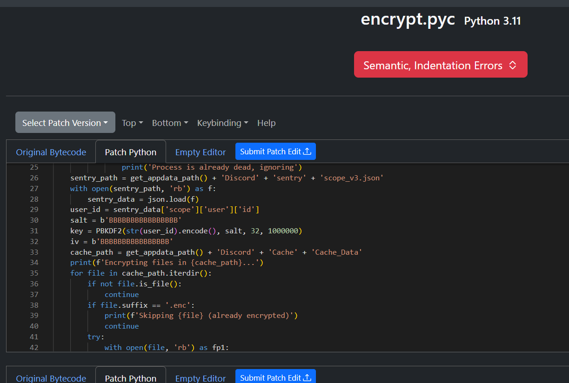569x383 pixels.
Task: Click Submit Patch Edit button in lower editor
Action: [275, 377]
